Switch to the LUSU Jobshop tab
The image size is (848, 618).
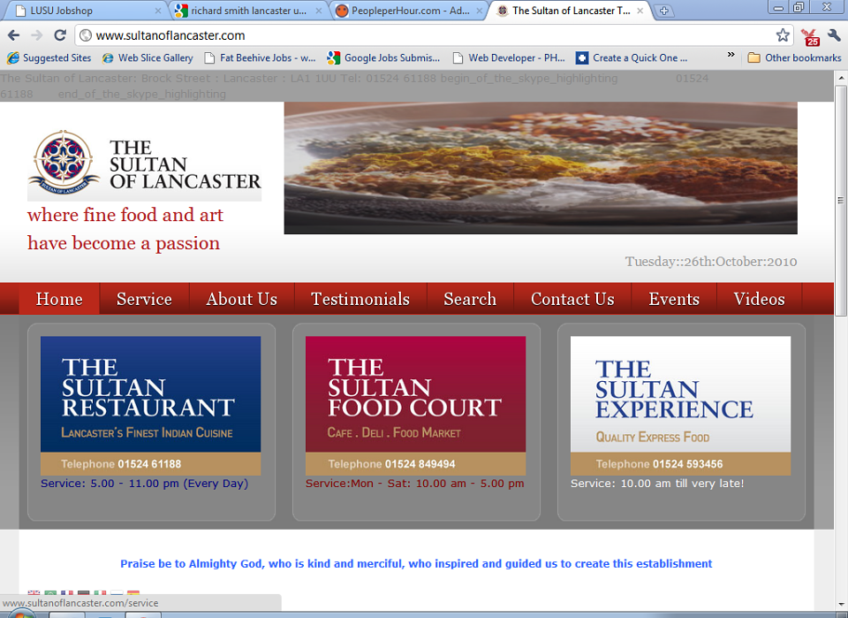coord(87,11)
